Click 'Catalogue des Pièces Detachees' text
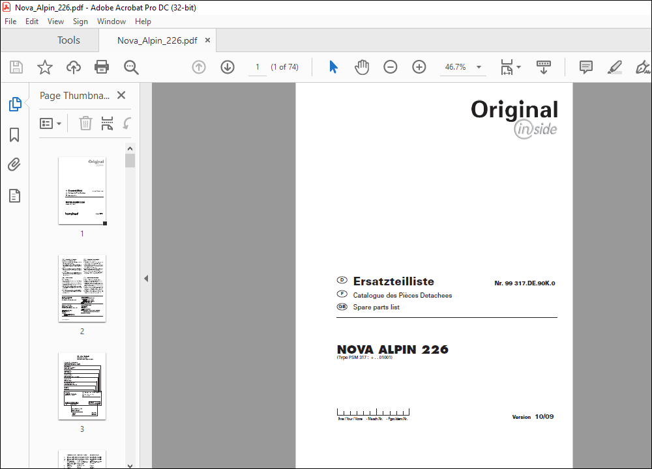Screen dimensions: 652x469 (x=402, y=295)
